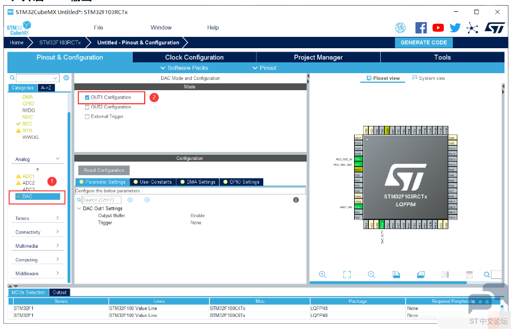Uncheck OUT1 Configuration checkbox
Screen dimensions: 513x330
tap(87, 98)
